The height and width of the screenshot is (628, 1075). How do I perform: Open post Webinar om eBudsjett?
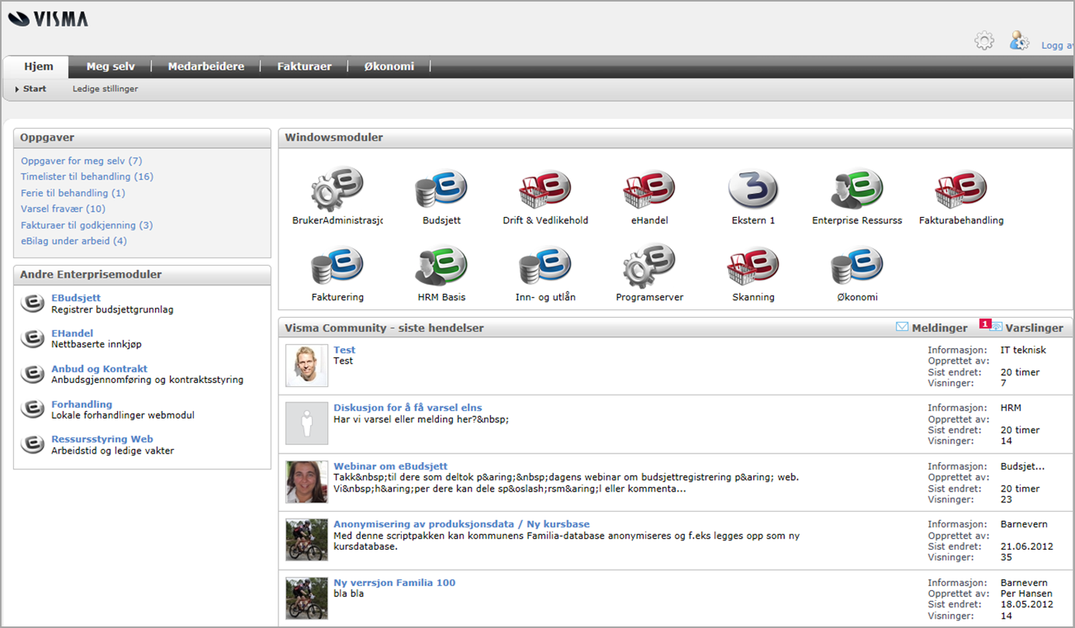pyautogui.click(x=391, y=466)
